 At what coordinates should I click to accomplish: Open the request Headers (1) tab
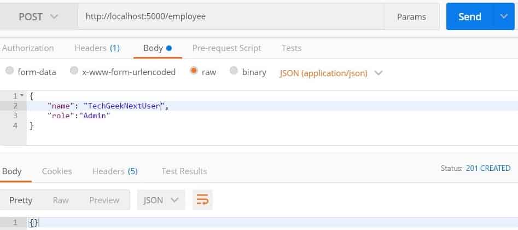pyautogui.click(x=97, y=48)
